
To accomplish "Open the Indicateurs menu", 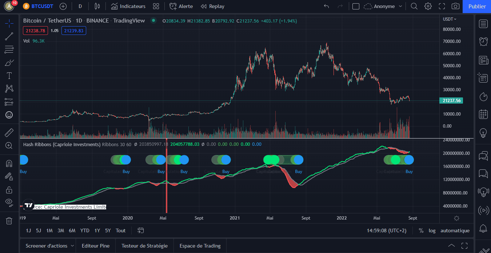I will pyautogui.click(x=128, y=6).
